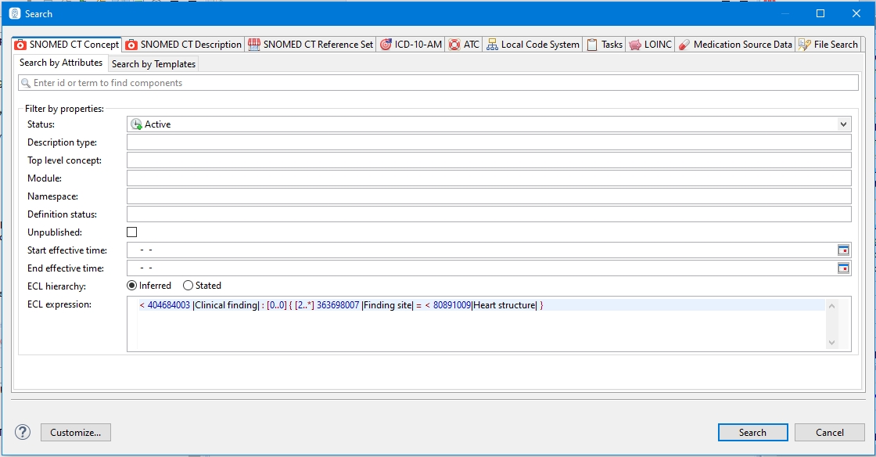Tick the Unpublished checkbox
Viewport: 876px width, 457px height.
(131, 232)
